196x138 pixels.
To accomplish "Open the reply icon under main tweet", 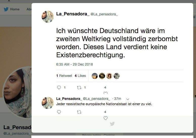I will click(59, 88).
